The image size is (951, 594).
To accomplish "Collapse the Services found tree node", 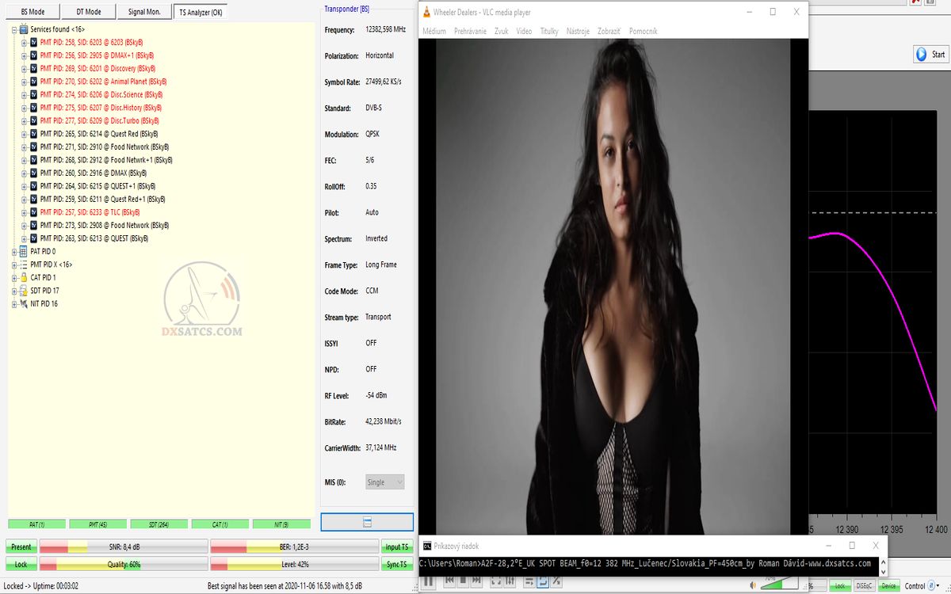I will tap(13, 29).
